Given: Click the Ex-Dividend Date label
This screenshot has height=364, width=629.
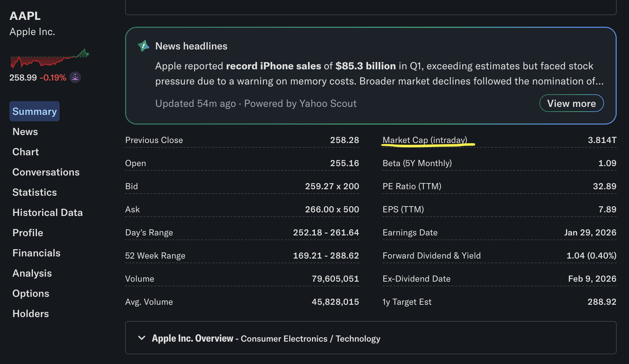Looking at the screenshot, I should click(x=416, y=279).
